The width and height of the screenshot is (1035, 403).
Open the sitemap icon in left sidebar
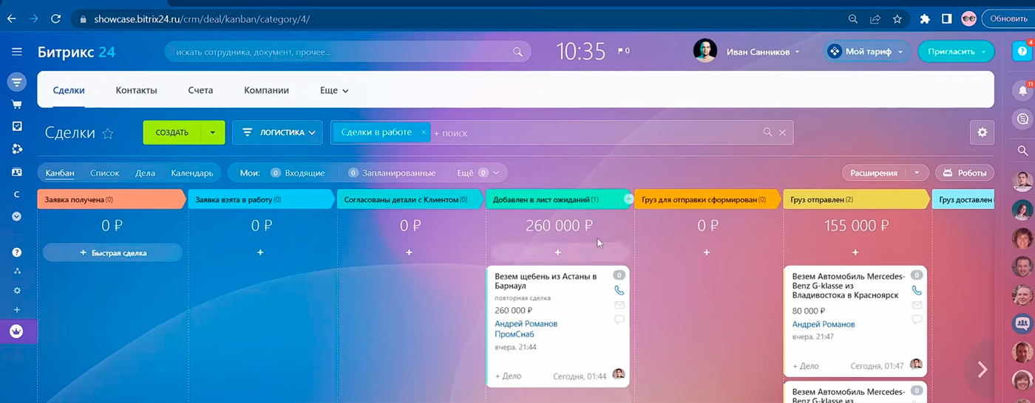16,272
